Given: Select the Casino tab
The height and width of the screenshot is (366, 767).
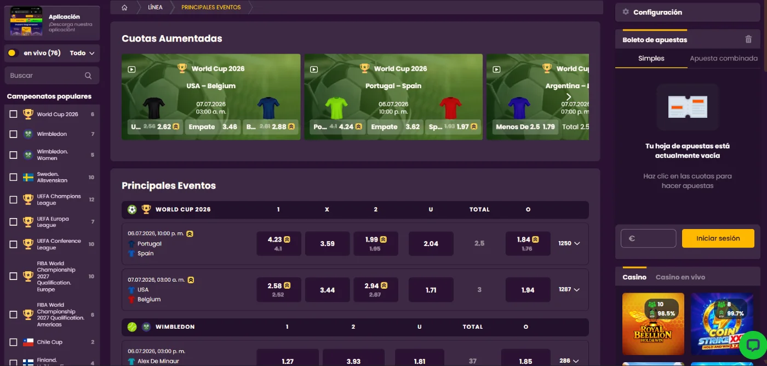Looking at the screenshot, I should [x=634, y=277].
